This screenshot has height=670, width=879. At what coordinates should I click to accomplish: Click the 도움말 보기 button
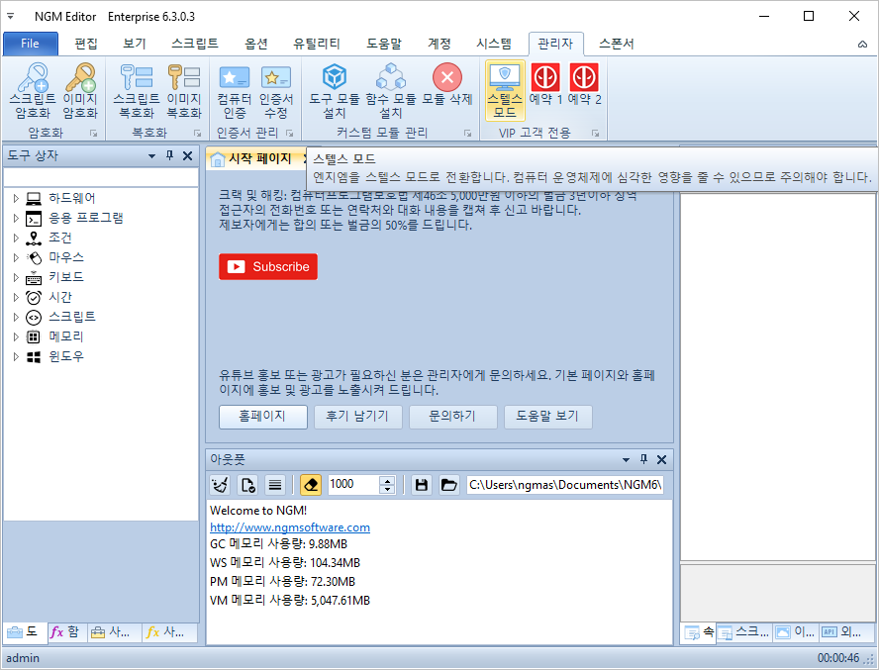(x=547, y=417)
